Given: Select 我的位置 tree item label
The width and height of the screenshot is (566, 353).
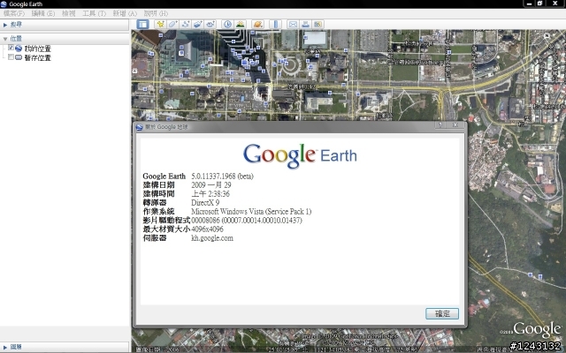Looking at the screenshot, I should tap(37, 49).
